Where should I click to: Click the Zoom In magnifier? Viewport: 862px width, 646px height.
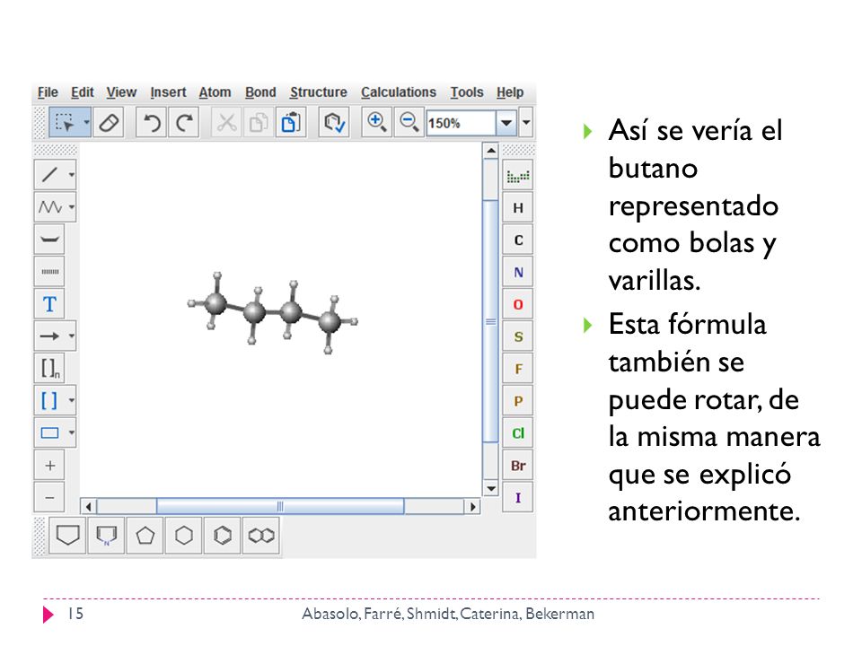[376, 123]
